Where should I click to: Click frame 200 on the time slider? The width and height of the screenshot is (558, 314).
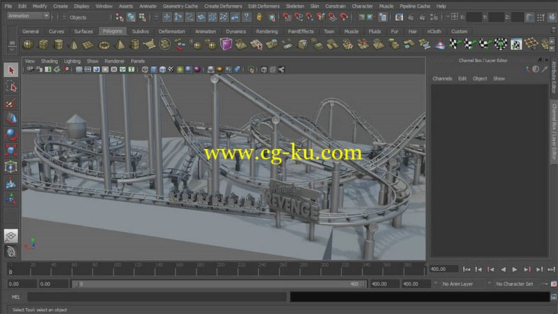coord(217,269)
